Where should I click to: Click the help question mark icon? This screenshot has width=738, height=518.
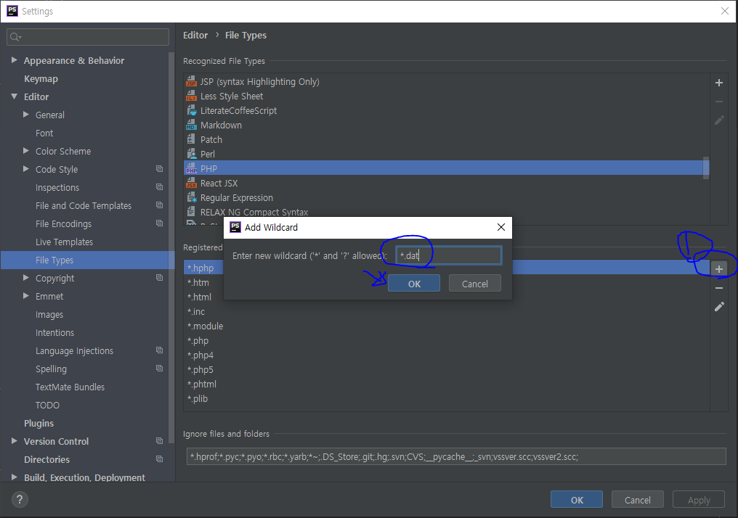click(20, 499)
